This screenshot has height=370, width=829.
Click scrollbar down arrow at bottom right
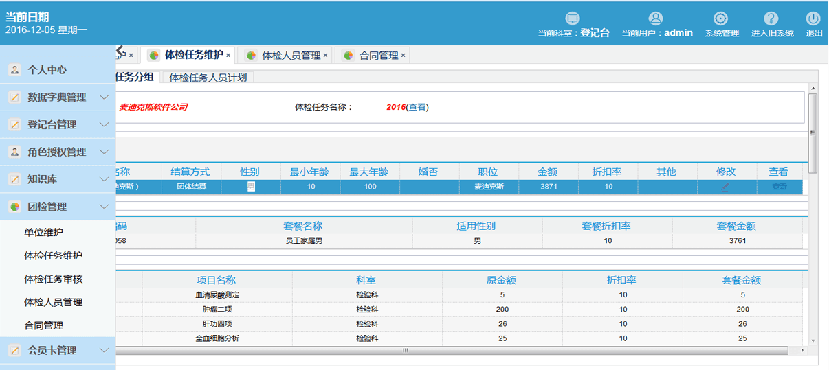[x=813, y=340]
